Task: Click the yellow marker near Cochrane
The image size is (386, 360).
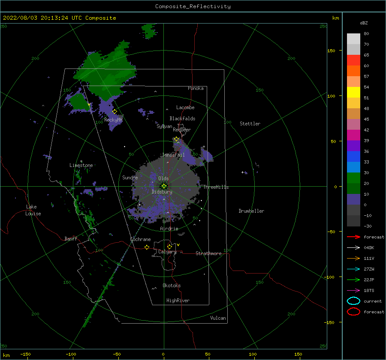Action: click(x=147, y=247)
